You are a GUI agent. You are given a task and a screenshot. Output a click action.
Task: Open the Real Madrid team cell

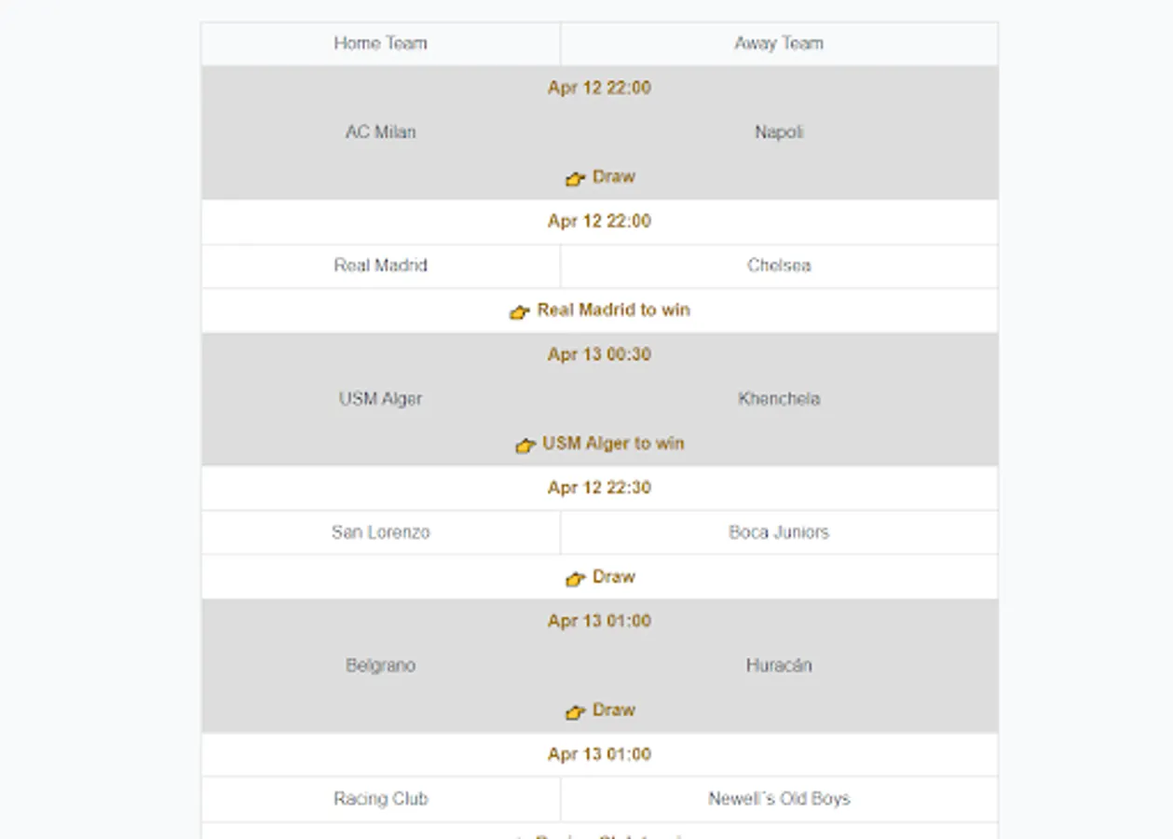tap(380, 265)
